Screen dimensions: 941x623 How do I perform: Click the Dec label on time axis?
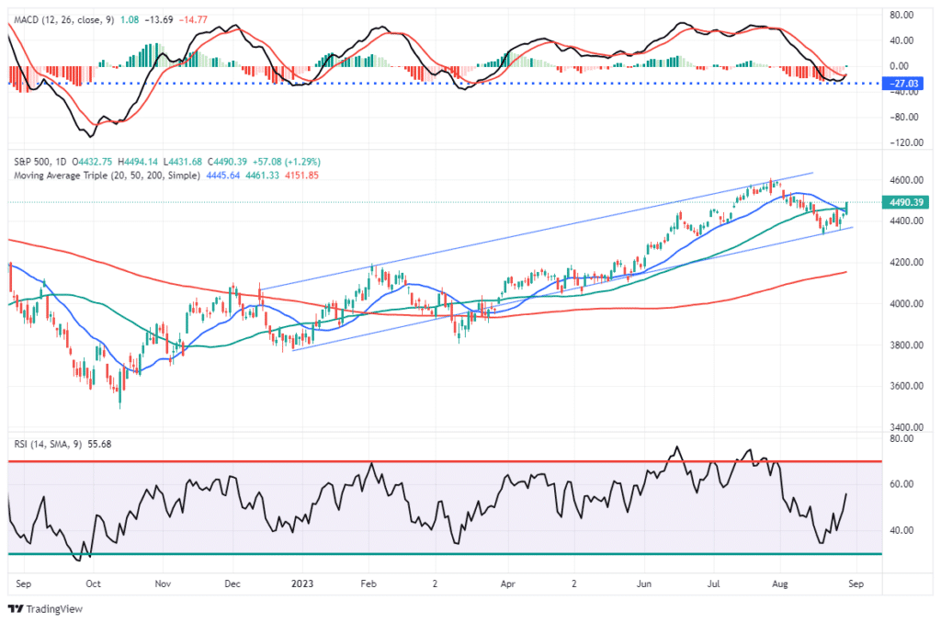[232, 584]
